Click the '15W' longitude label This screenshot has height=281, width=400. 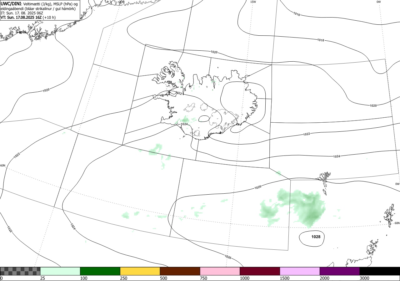(x=253, y=2)
